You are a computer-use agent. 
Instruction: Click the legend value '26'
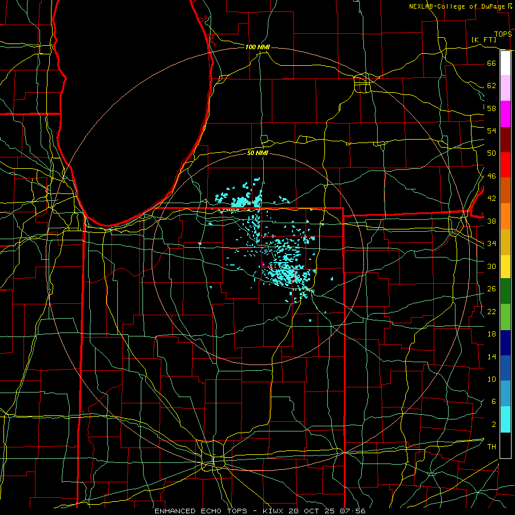pos(492,289)
